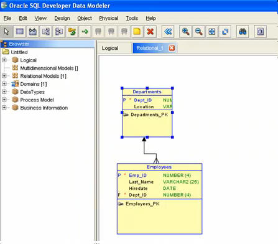Expand the Relational Models node

coord(4,76)
